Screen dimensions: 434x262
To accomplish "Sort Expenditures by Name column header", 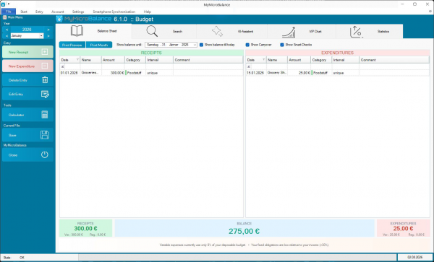I will pos(277,60).
